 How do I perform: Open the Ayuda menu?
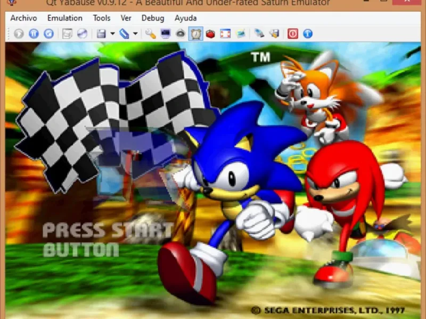[185, 18]
